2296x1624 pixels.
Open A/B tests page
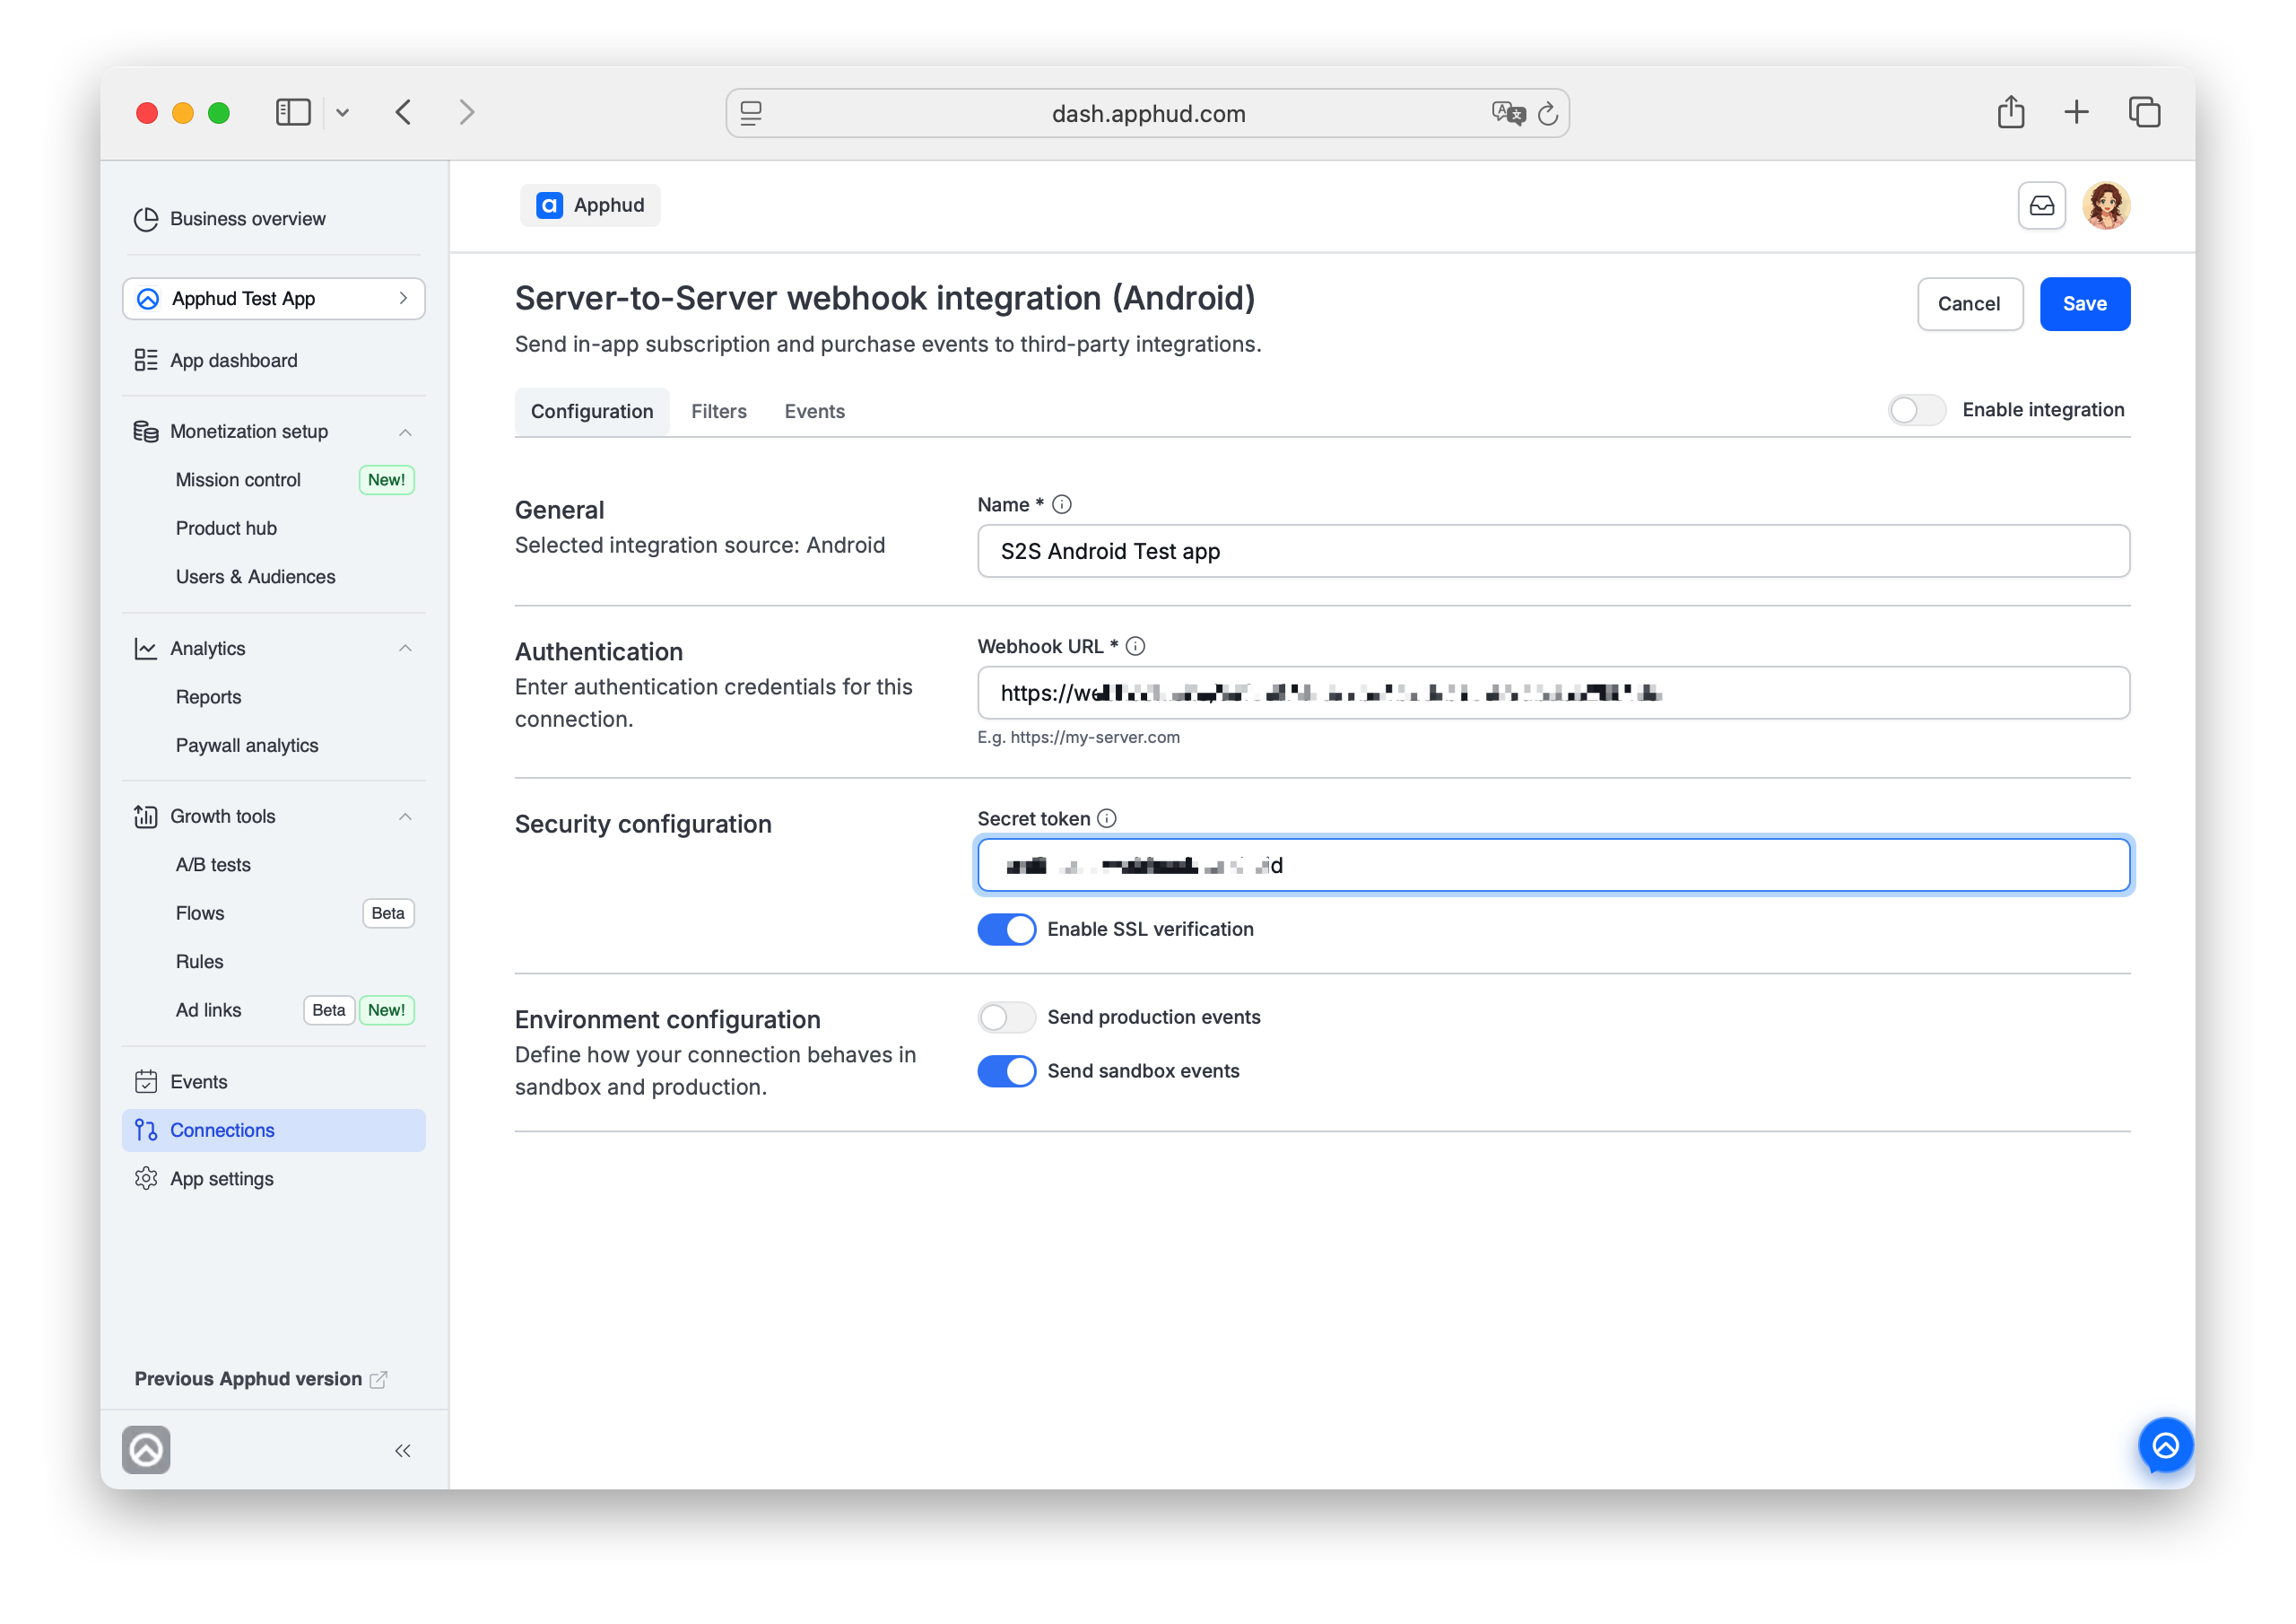(213, 865)
